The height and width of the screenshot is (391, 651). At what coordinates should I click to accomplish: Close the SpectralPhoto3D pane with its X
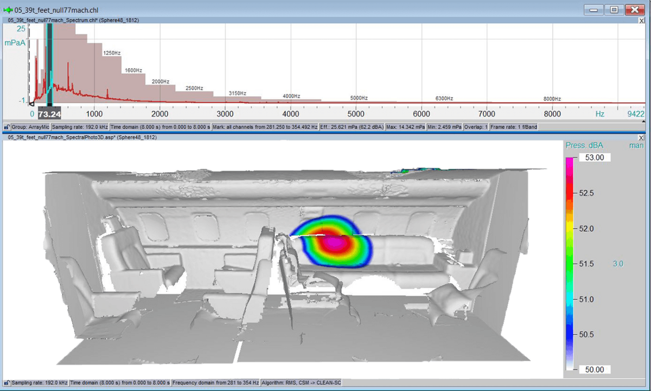[642, 139]
